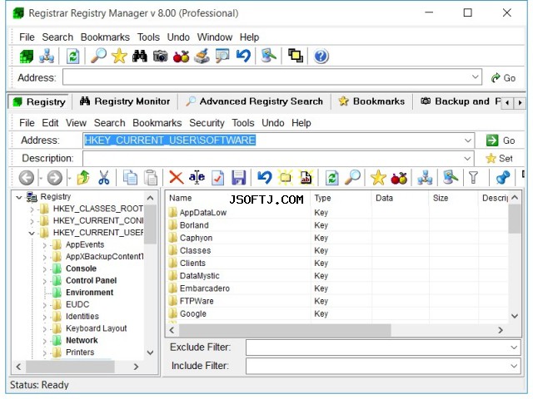Expand HKEY_CLASSES_ROOT tree node

pyautogui.click(x=32, y=209)
